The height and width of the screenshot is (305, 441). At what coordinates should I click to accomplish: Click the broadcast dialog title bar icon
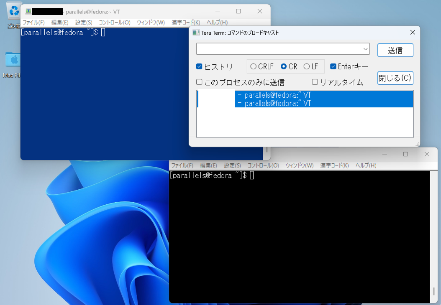196,33
